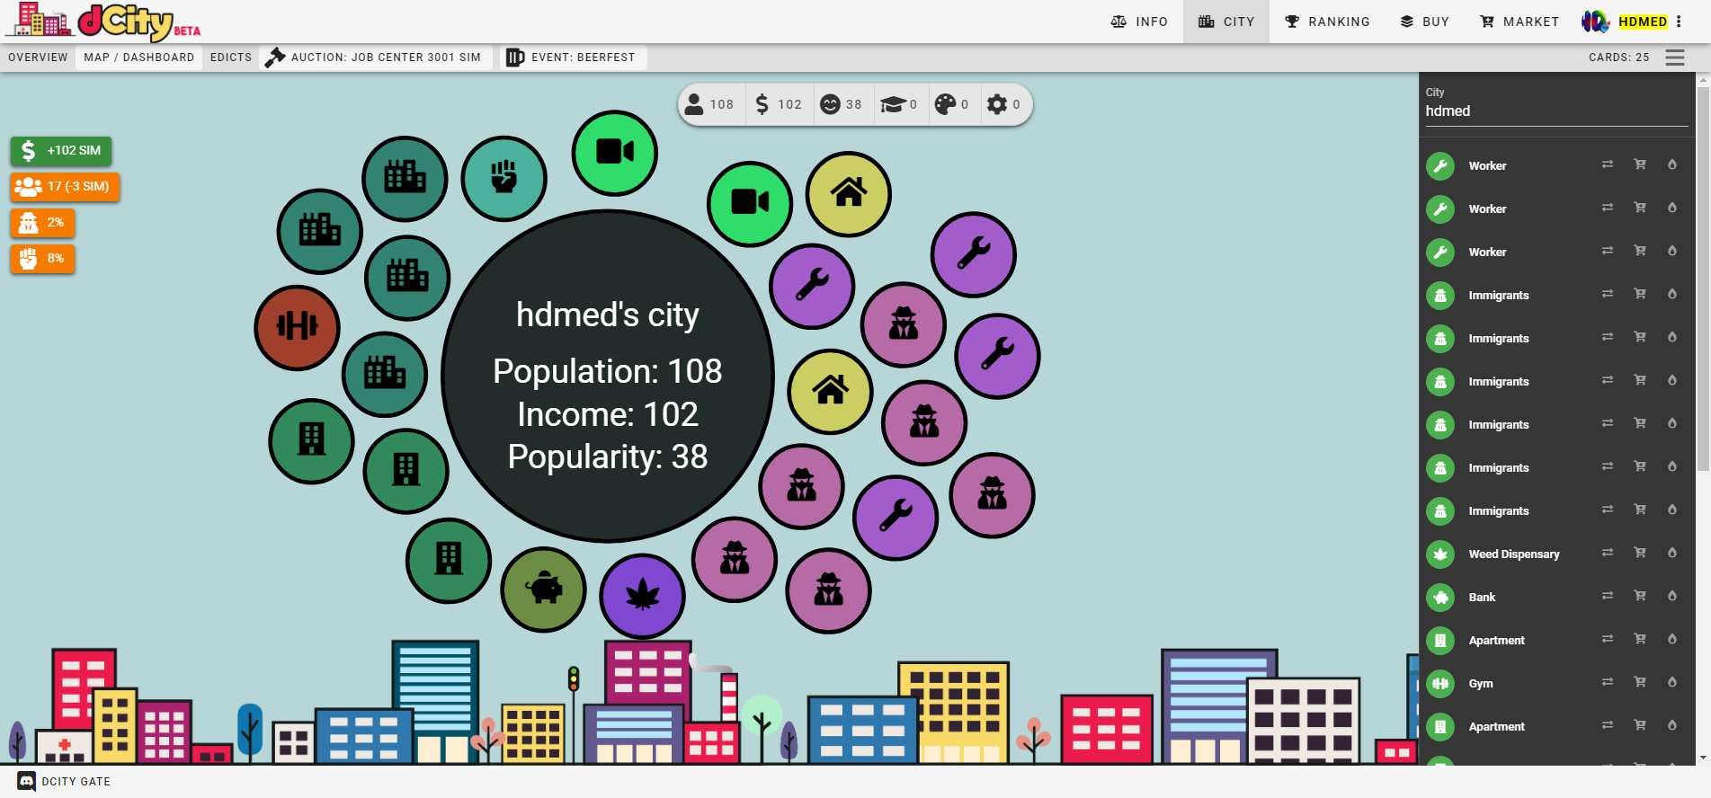Open the three-dot account menu

click(1679, 22)
